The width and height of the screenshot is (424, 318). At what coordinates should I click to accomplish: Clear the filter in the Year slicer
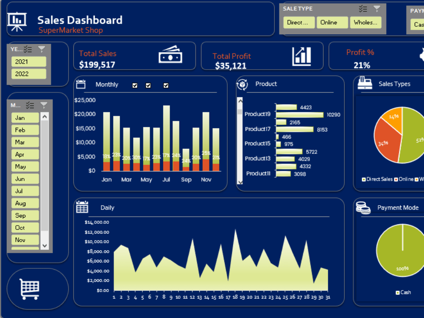click(42, 49)
